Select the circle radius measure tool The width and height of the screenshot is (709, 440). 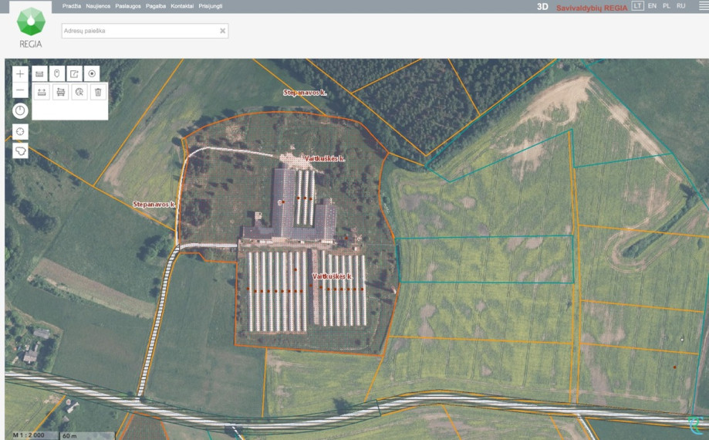[x=79, y=93]
